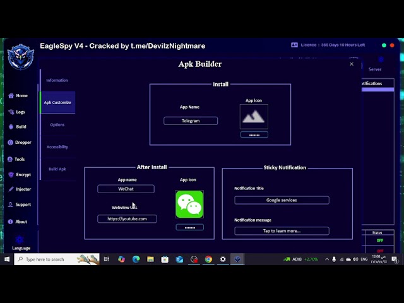Click the After Install App name field WeChat
Image resolution: width=404 pixels, height=303 pixels.
[126, 189]
